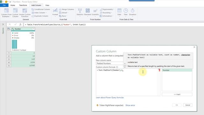
Task: Open the Custom Column tool
Action: click(x=15, y=13)
